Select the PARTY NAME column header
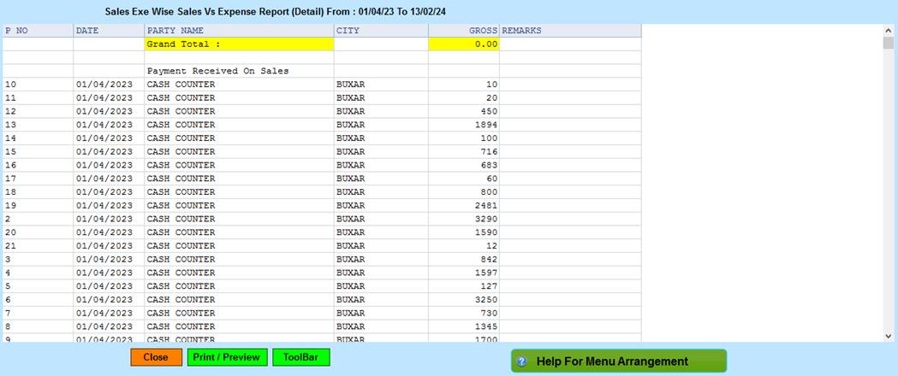The width and height of the screenshot is (898, 376). point(239,31)
